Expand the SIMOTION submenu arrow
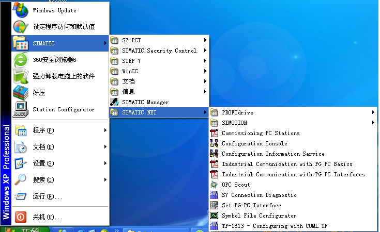The image size is (380, 232). (x=373, y=123)
